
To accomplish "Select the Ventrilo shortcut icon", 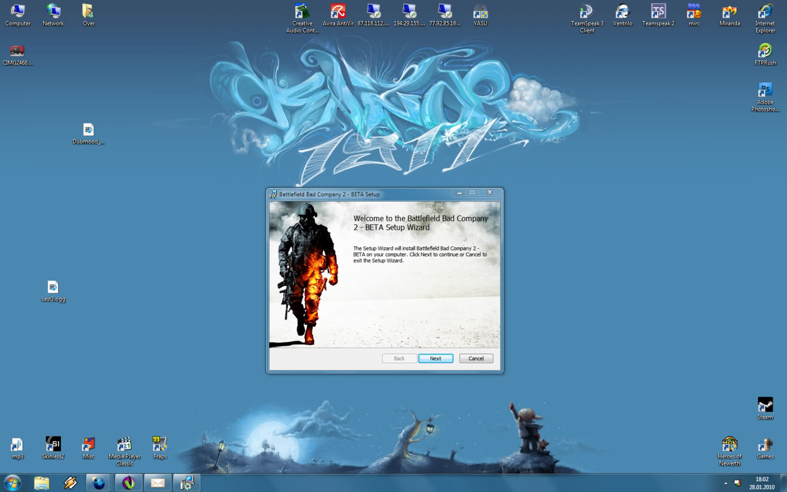I will [623, 15].
